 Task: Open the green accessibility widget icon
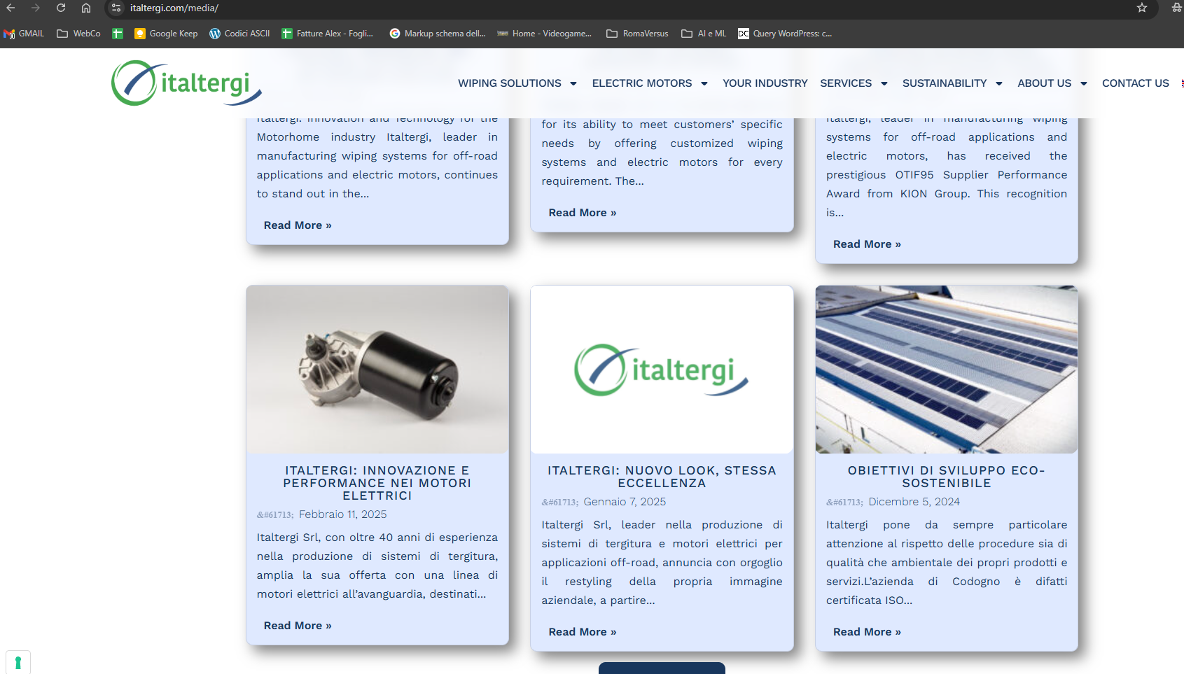[18, 662]
